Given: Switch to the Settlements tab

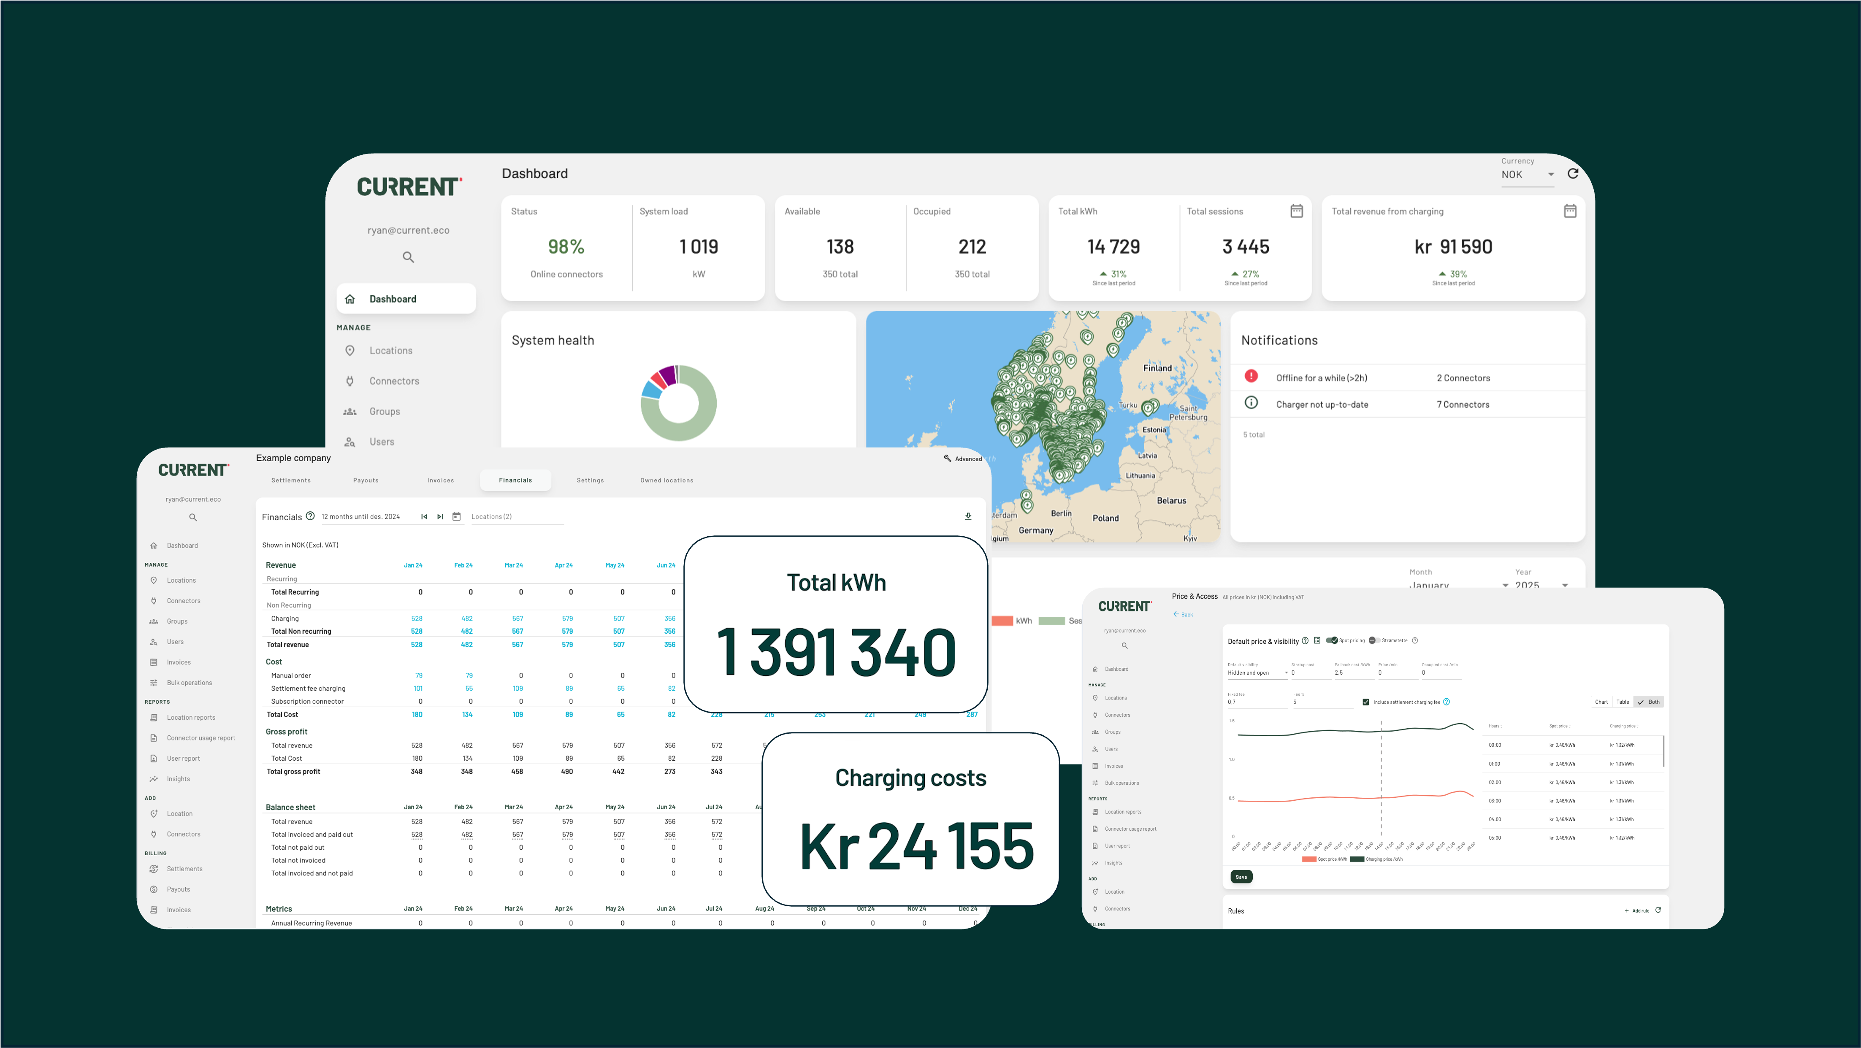Looking at the screenshot, I should pyautogui.click(x=291, y=480).
